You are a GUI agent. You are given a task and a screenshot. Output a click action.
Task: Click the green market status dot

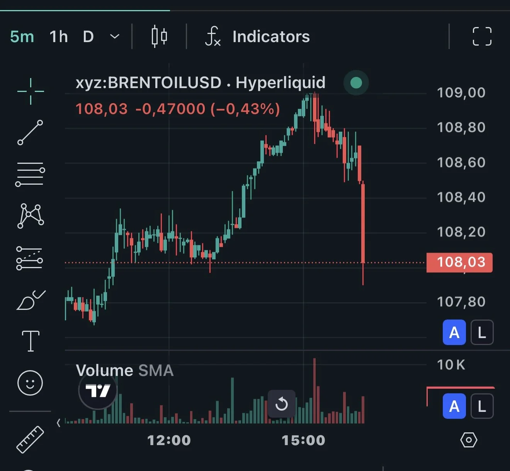356,83
